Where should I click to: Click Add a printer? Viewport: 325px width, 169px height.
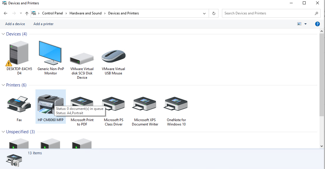point(43,24)
